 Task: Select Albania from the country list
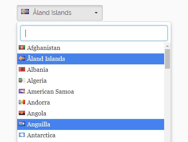click(x=91, y=70)
